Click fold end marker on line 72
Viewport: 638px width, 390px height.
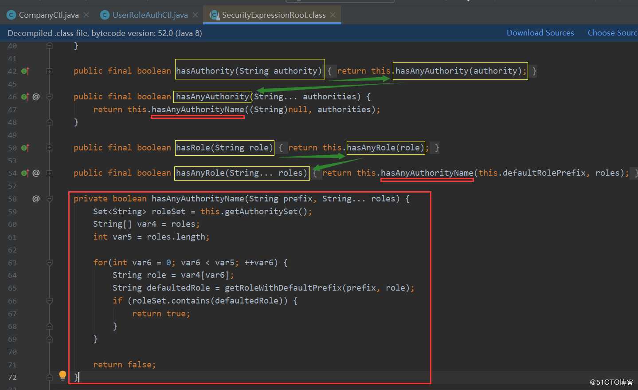[x=50, y=377]
